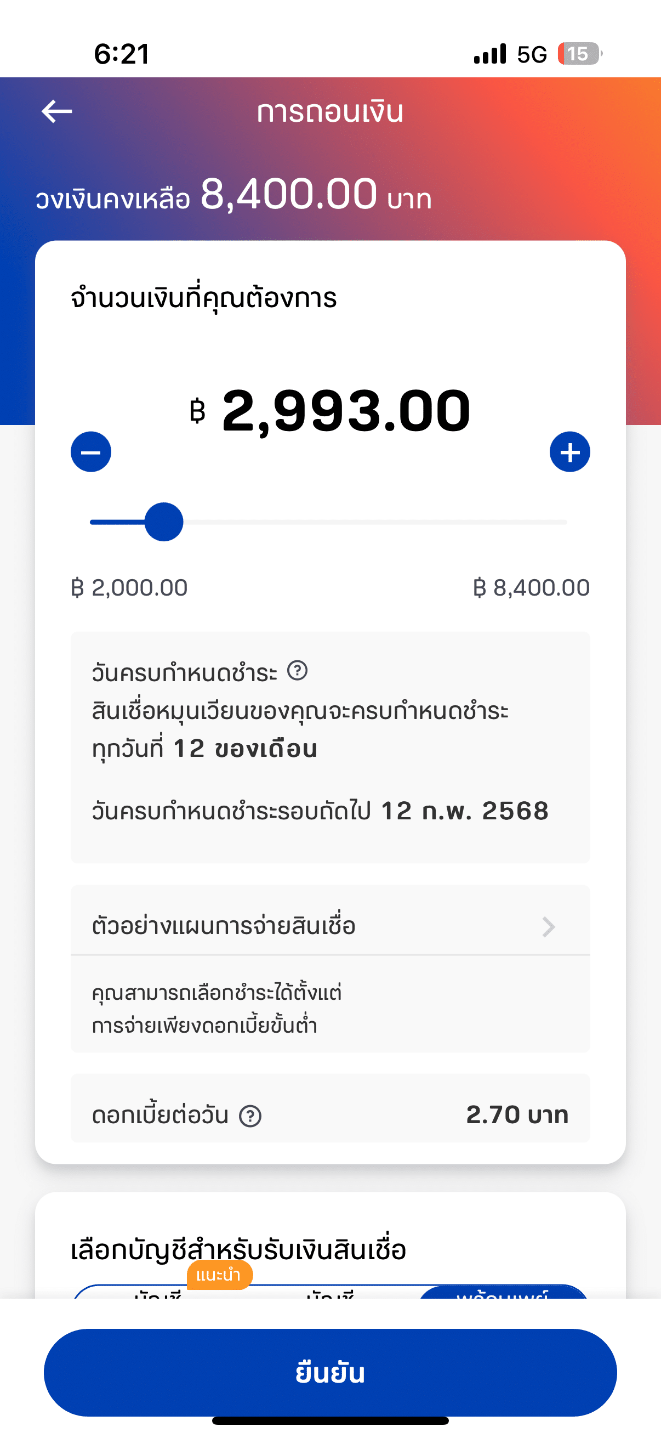Decrease the amount with the minus button

pos(91,451)
